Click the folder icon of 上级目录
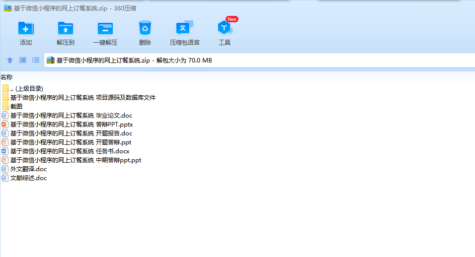 [x=5, y=89]
